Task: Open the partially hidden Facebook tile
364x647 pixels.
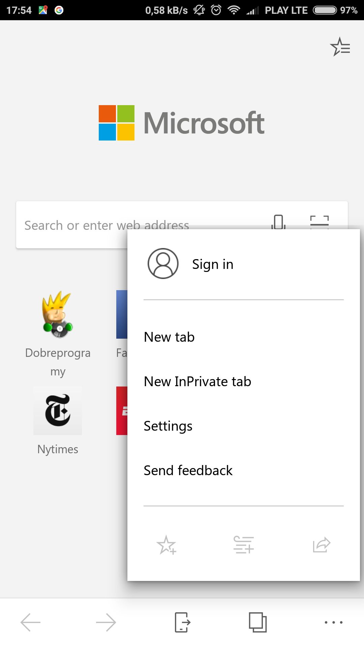Action: tap(122, 314)
